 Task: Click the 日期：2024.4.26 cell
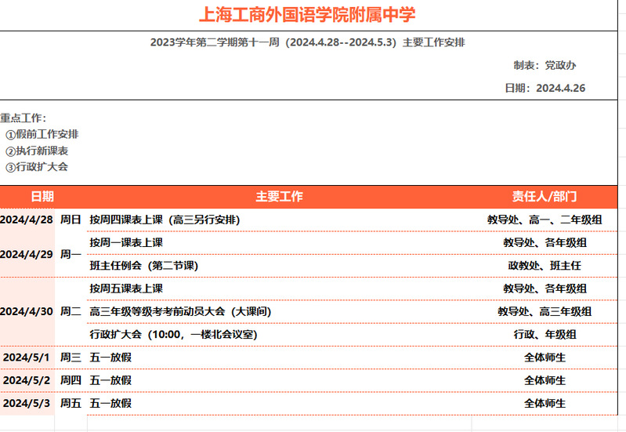(545, 88)
